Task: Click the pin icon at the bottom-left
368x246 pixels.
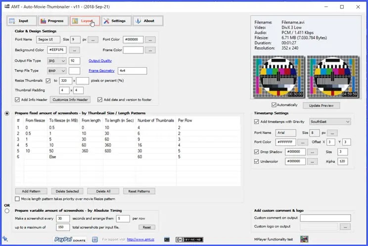Action: click(5, 239)
